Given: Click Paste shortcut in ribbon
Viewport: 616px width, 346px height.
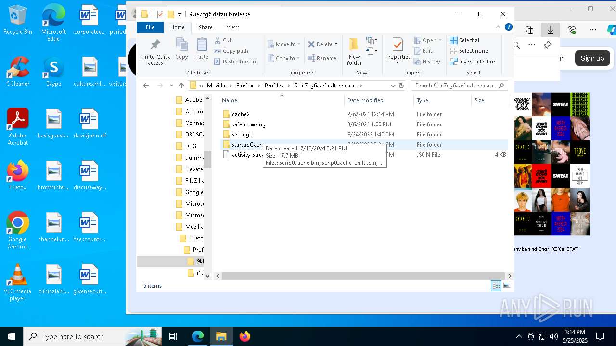Looking at the screenshot, I should pyautogui.click(x=236, y=62).
